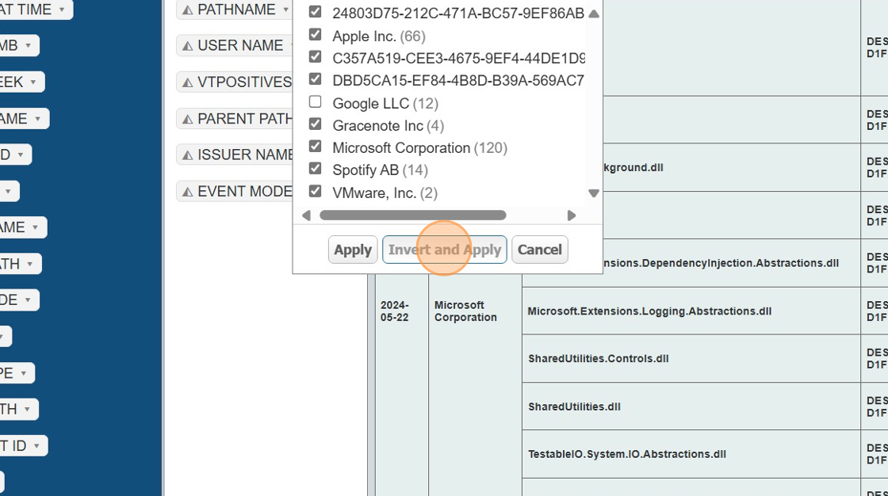Uncheck the Apple Inc. filter entry
The width and height of the screenshot is (888, 496).
(x=315, y=34)
